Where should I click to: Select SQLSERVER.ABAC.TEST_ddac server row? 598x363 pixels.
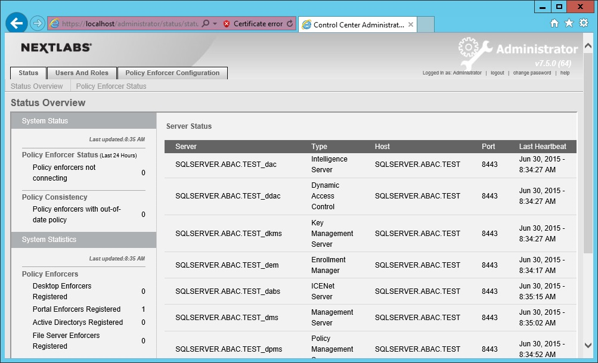click(370, 196)
